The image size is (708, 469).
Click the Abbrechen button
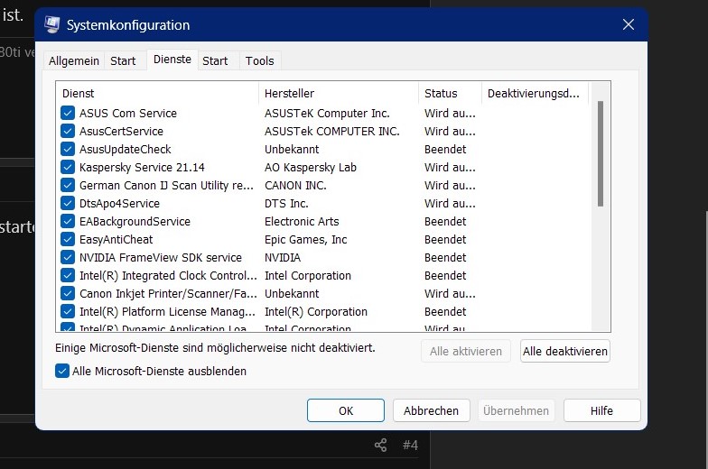click(x=432, y=410)
